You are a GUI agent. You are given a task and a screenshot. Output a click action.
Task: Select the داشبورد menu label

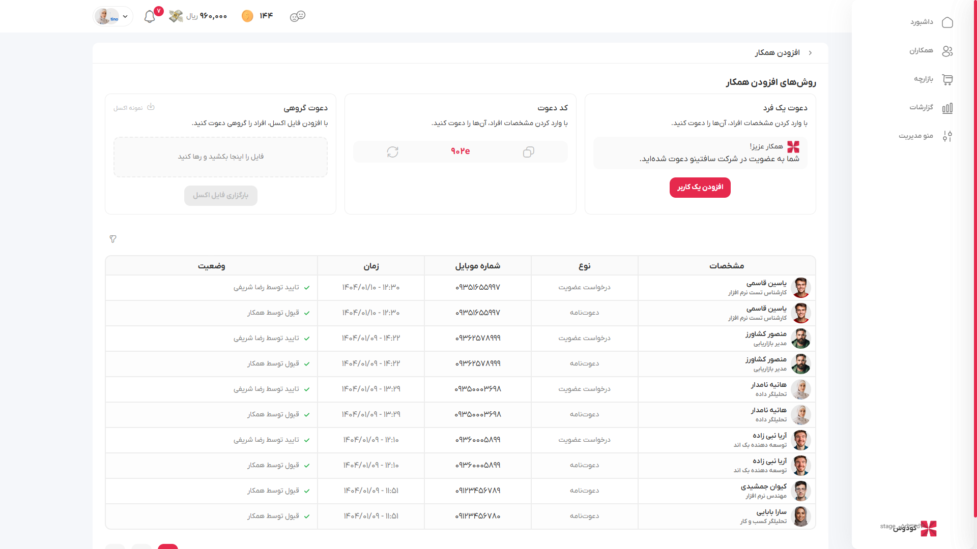[922, 22]
